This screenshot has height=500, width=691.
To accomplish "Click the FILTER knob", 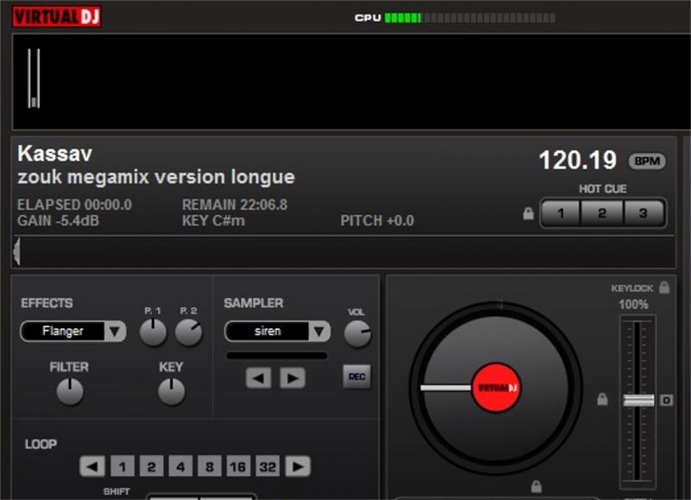I will [70, 391].
